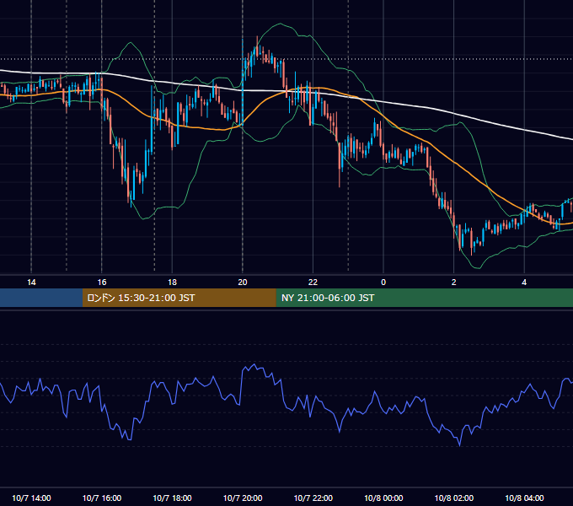Click the 20 hour label on price chart axis

pos(243,283)
